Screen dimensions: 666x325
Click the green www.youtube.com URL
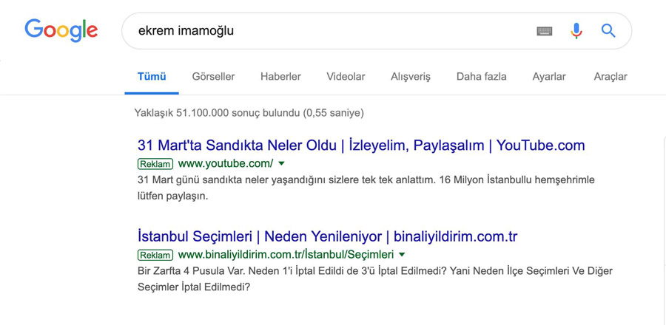[x=226, y=163]
